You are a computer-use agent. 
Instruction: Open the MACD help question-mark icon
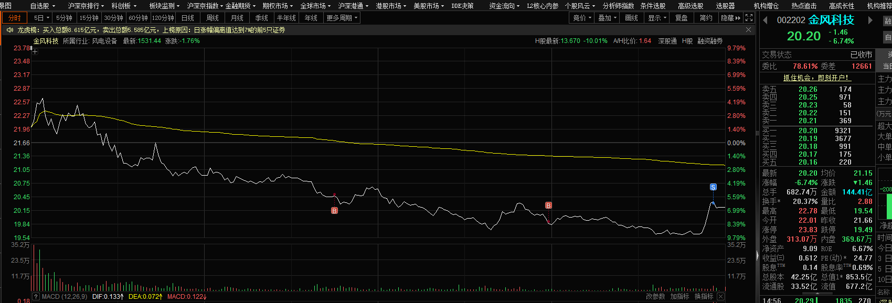pyautogui.click(x=36, y=297)
